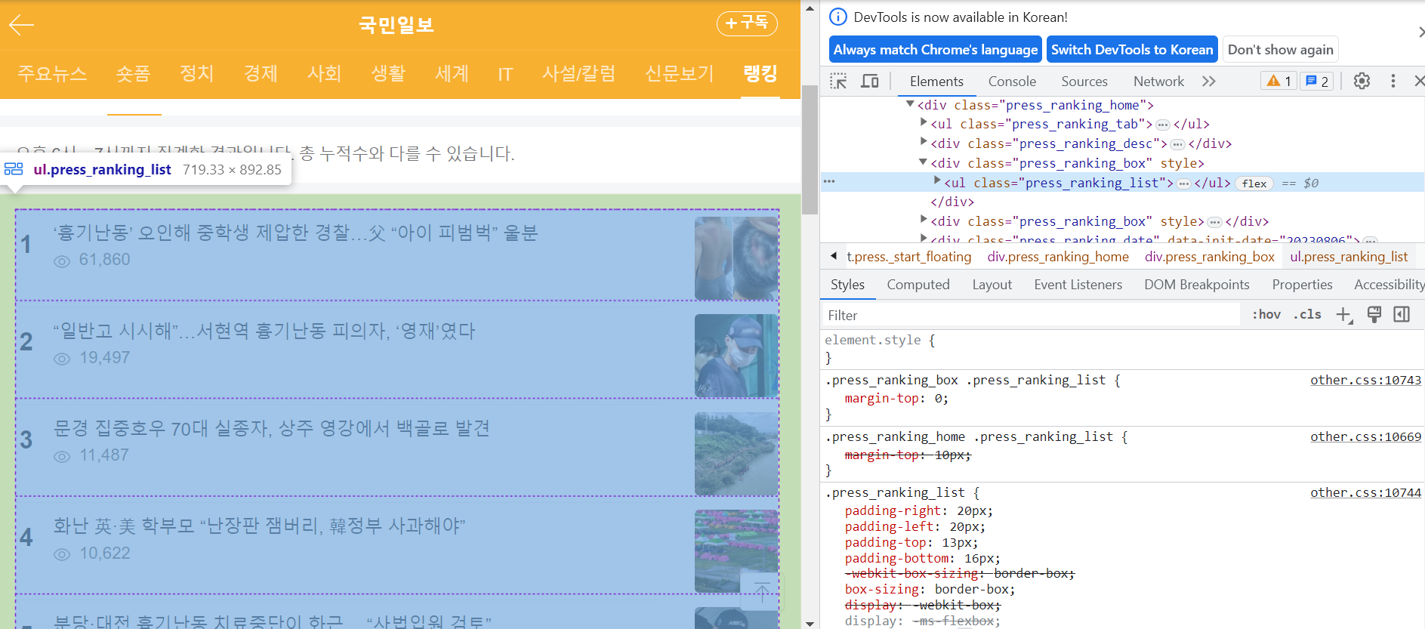Select breadcrumb div.press_ranking_box
The width and height of the screenshot is (1425, 629).
(x=1209, y=257)
